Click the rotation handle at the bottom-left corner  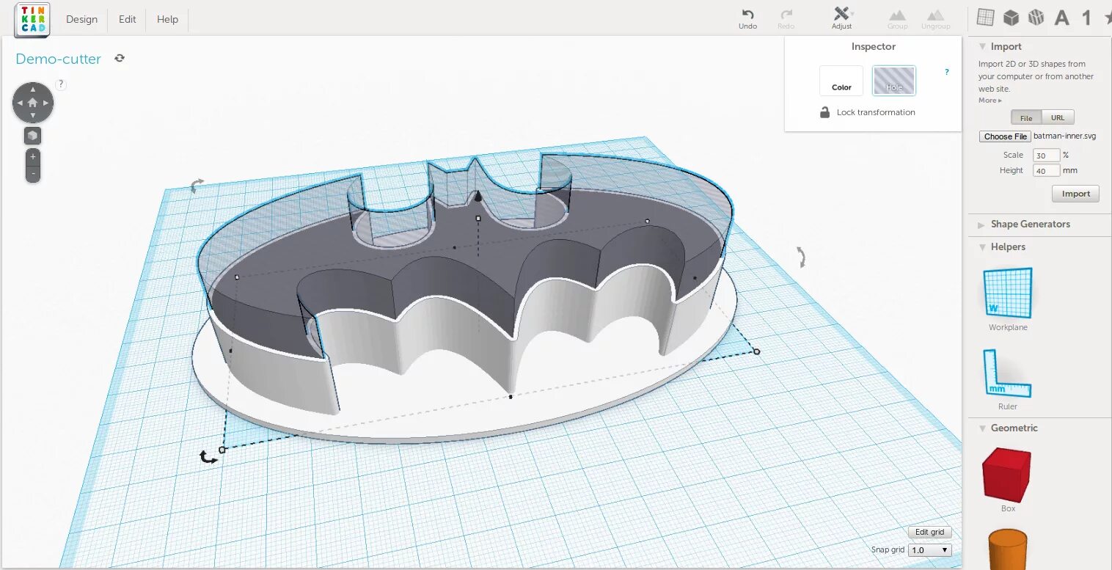pos(208,458)
